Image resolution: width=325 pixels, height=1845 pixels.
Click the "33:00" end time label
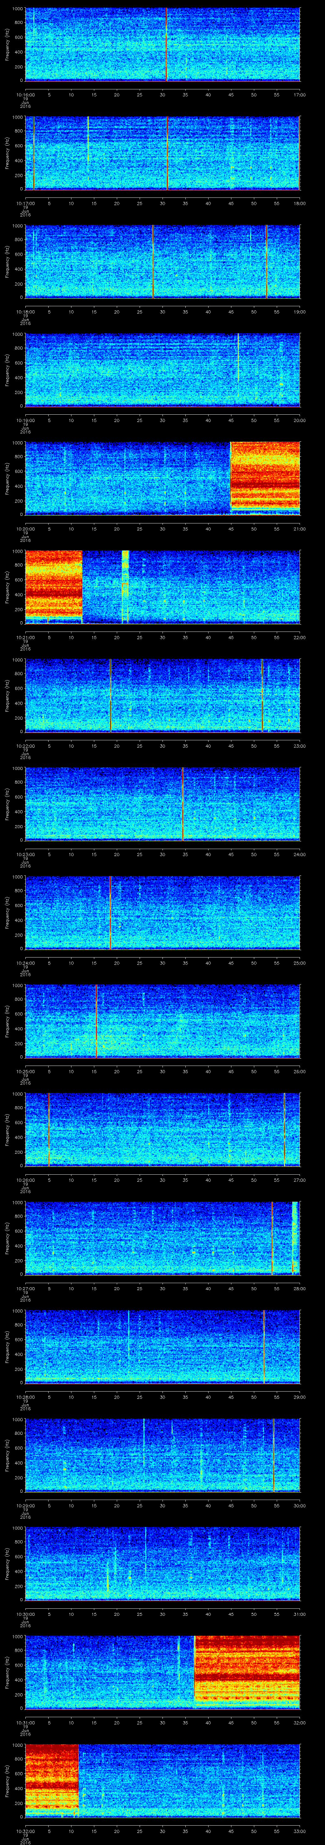click(300, 1831)
